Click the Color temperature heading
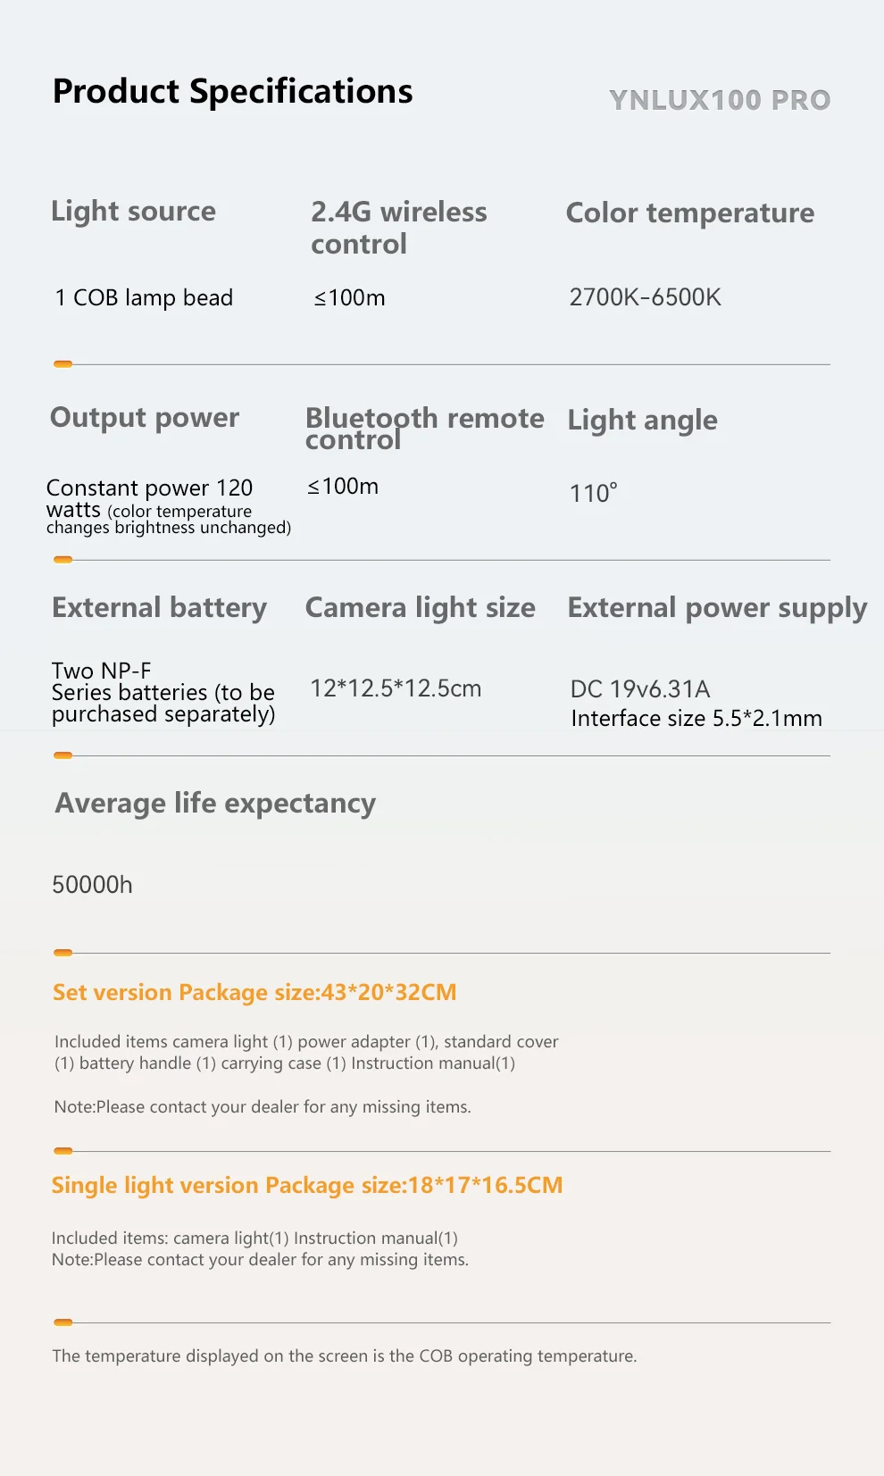The width and height of the screenshot is (884, 1476). [x=689, y=213]
